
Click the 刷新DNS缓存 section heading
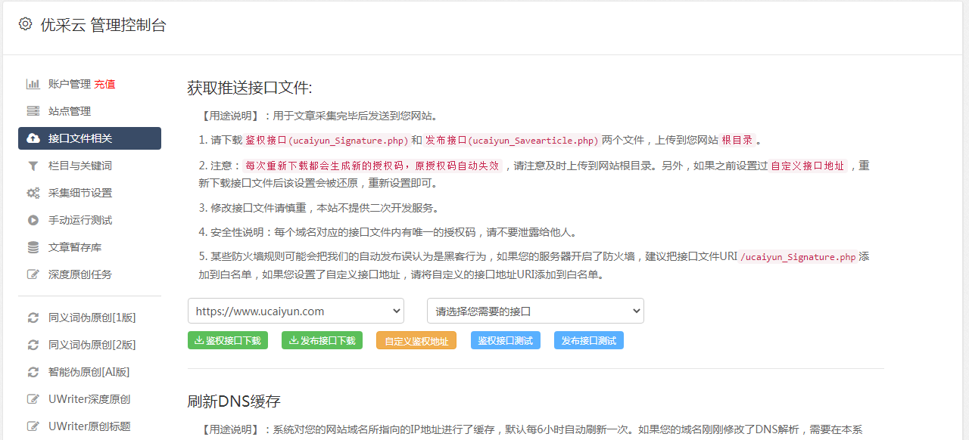(234, 401)
